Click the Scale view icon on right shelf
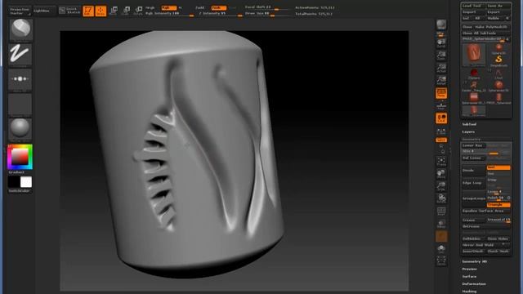Viewport: 523px width, 294px height. click(441, 187)
